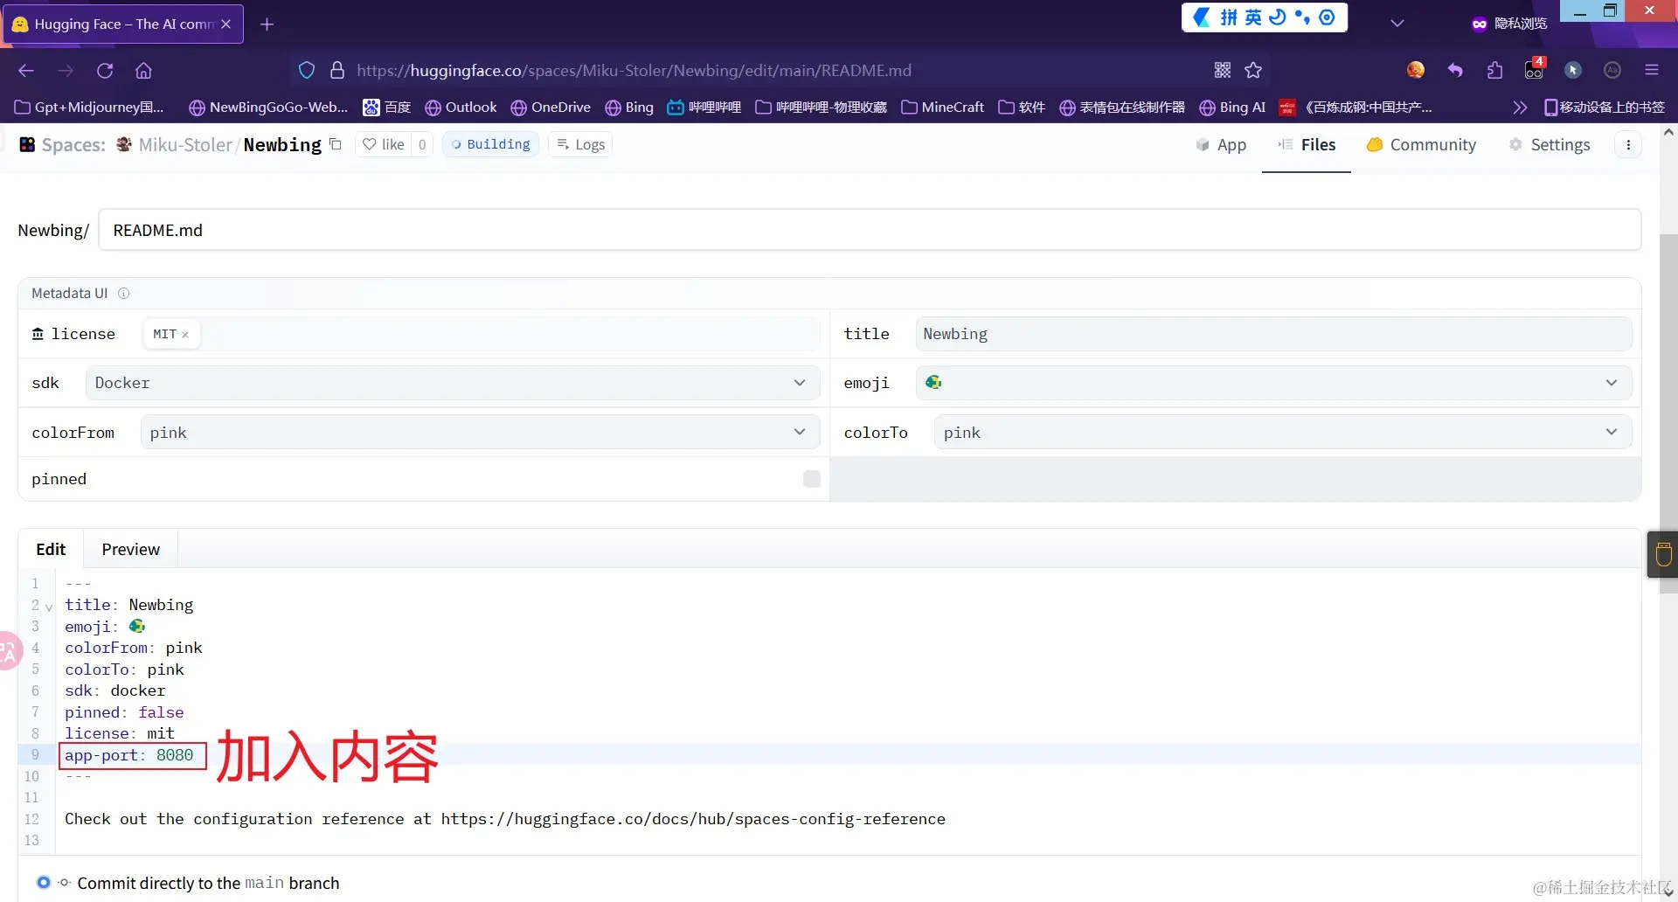Click the Newbing/ folder path link
The height and width of the screenshot is (902, 1678).
coord(53,230)
